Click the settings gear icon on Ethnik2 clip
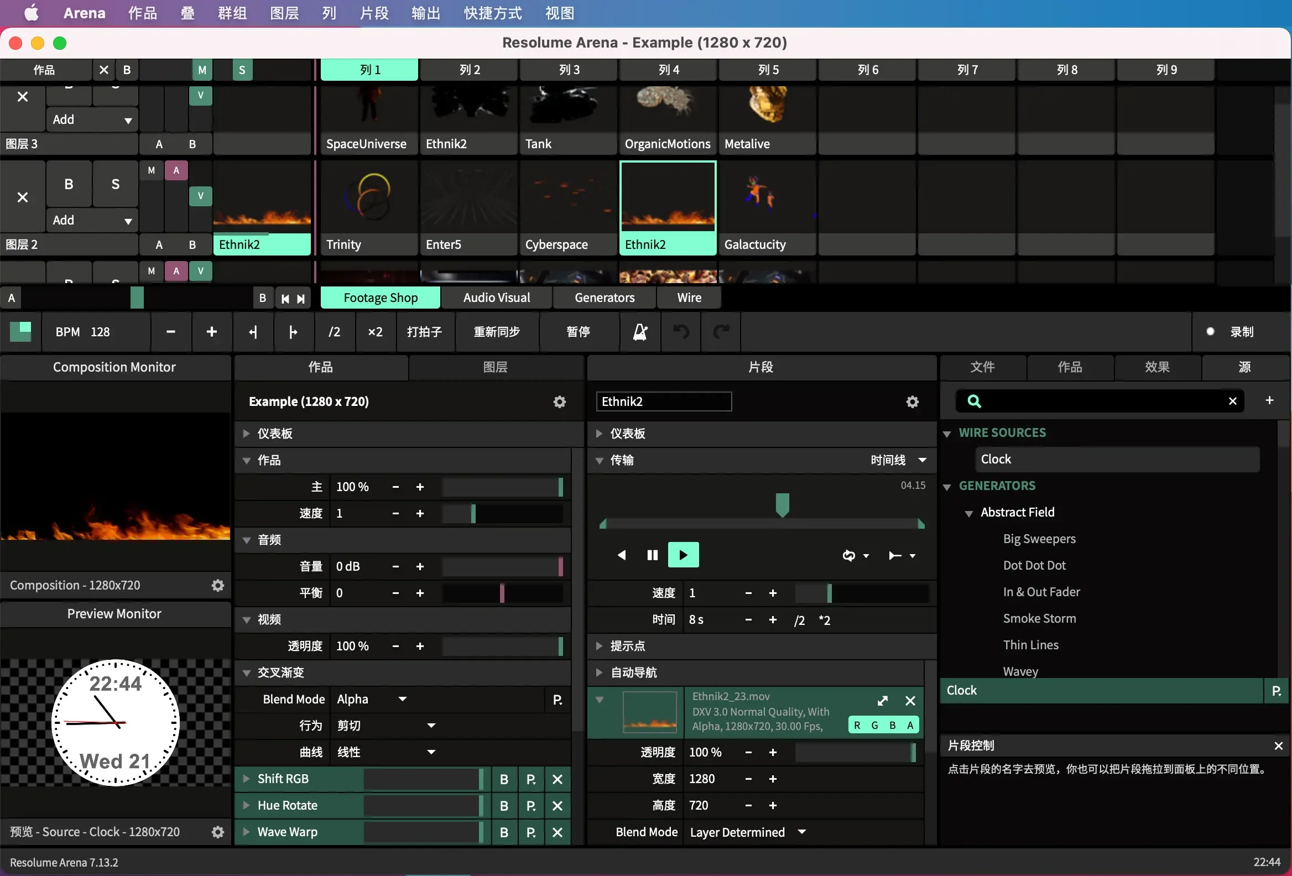 pyautogui.click(x=911, y=401)
